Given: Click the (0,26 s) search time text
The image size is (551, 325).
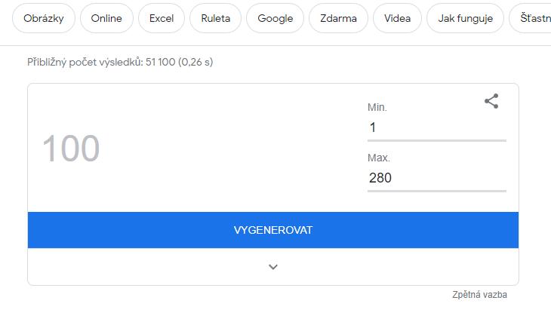Looking at the screenshot, I should [195, 62].
